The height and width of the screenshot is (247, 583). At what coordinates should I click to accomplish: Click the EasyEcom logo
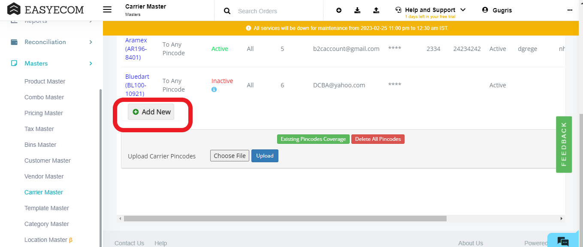point(45,9)
